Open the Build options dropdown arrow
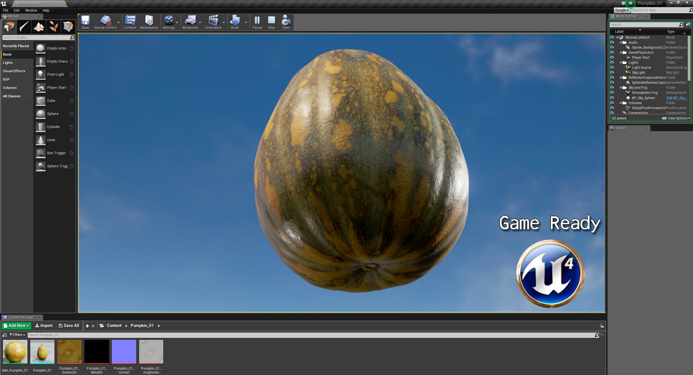Viewport: 693px width, 375px height. pyautogui.click(x=246, y=22)
